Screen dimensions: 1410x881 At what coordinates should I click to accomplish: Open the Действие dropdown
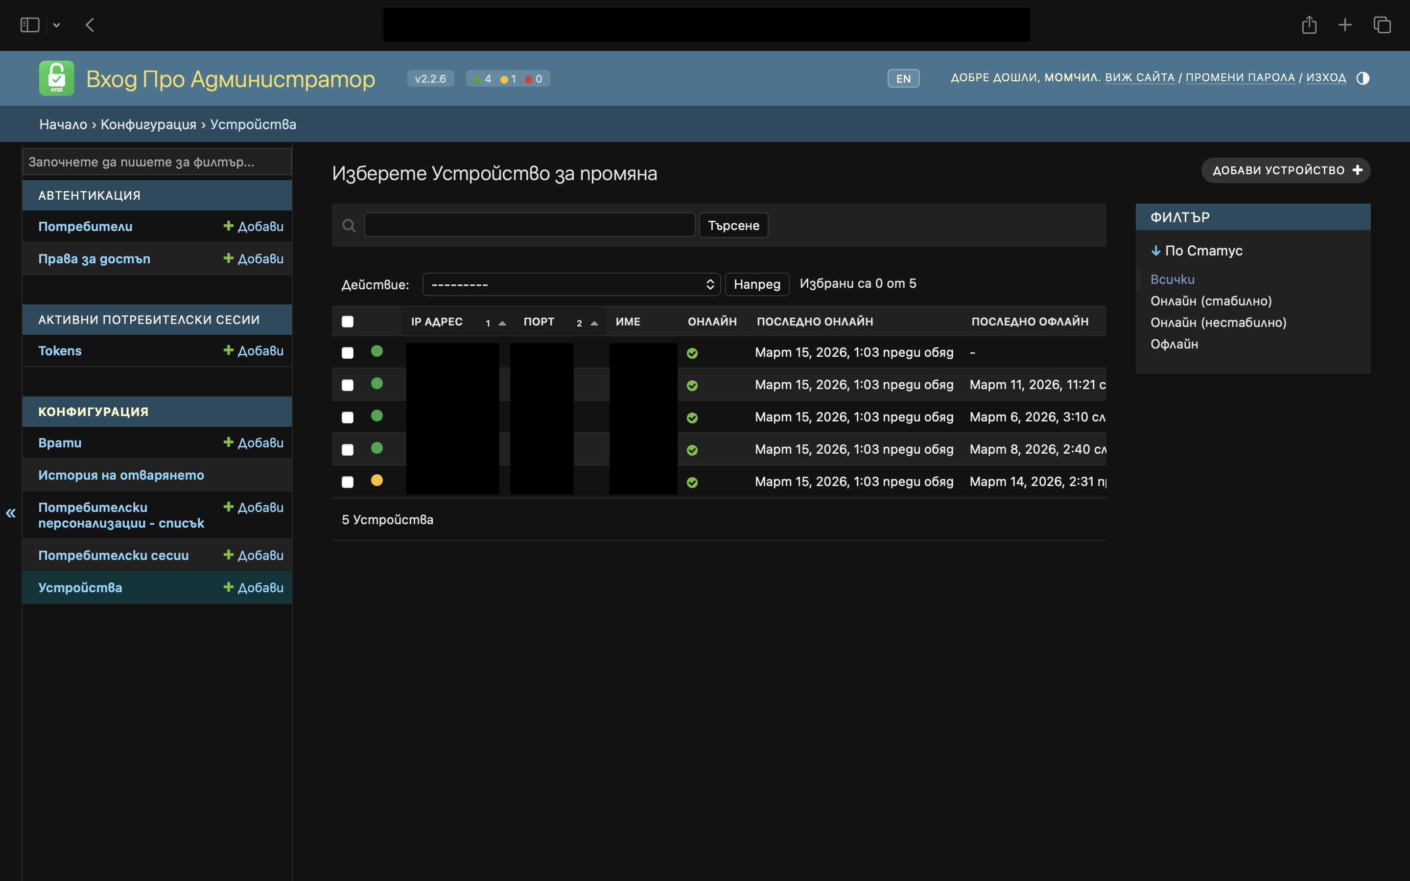tap(571, 284)
